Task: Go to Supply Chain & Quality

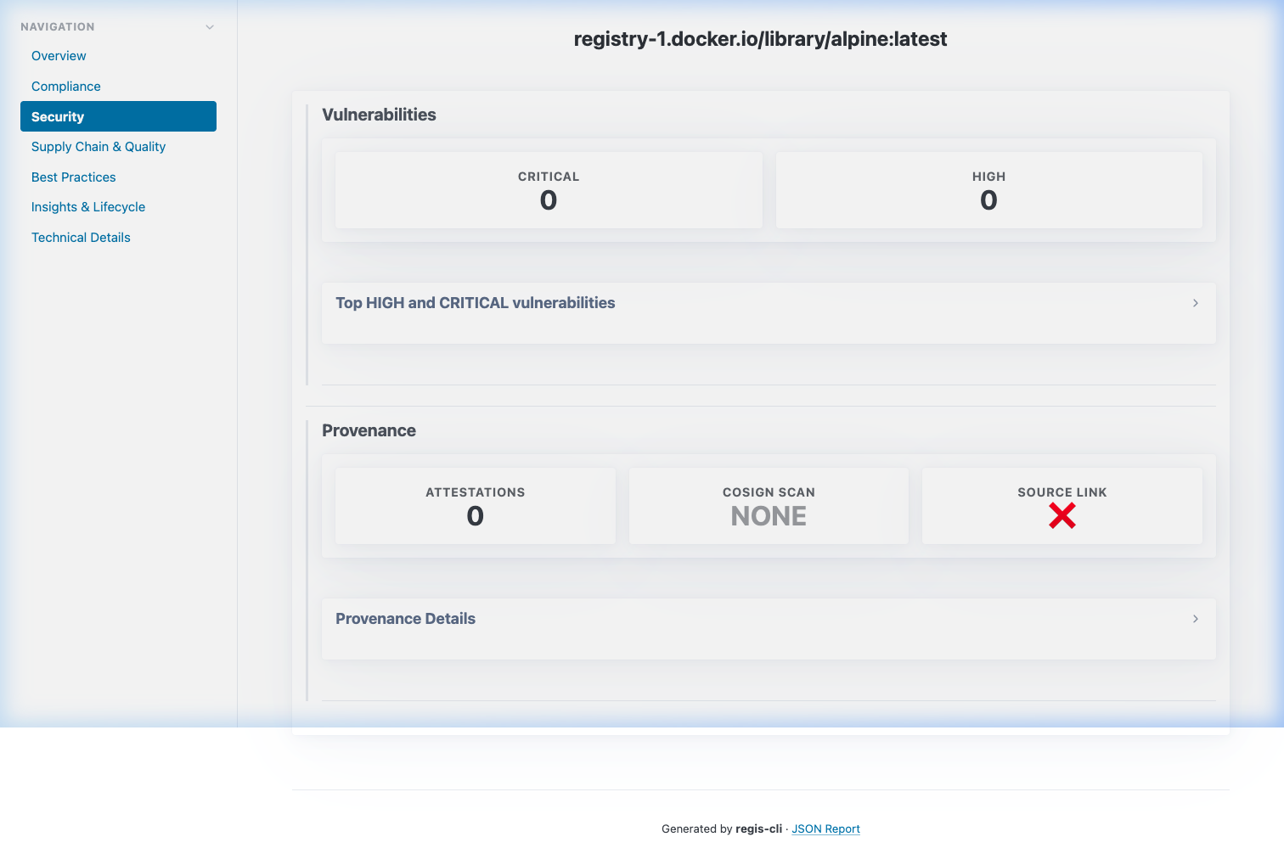Action: tap(99, 146)
